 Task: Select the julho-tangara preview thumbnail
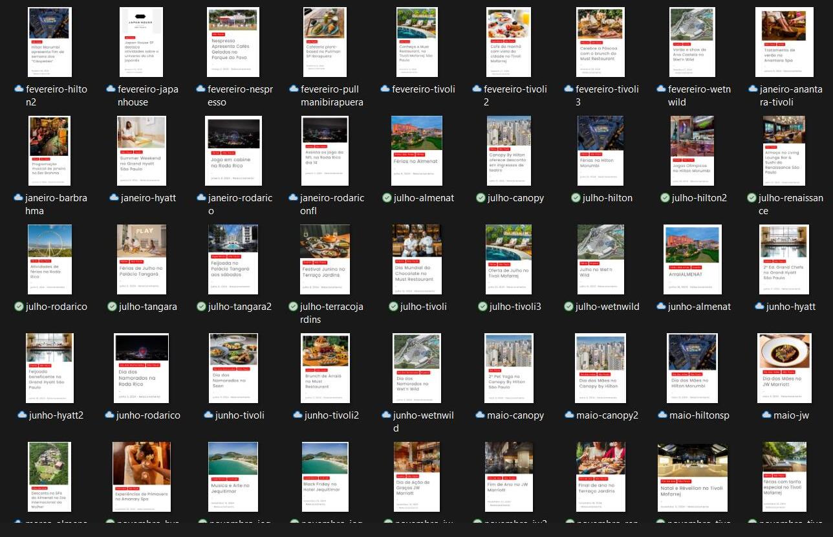[x=142, y=259]
